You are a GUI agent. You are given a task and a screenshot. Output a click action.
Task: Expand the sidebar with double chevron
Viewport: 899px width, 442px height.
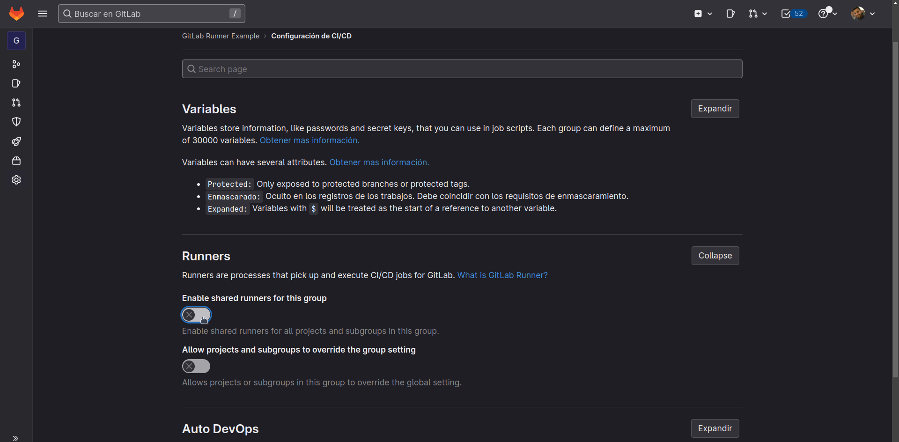(x=15, y=438)
